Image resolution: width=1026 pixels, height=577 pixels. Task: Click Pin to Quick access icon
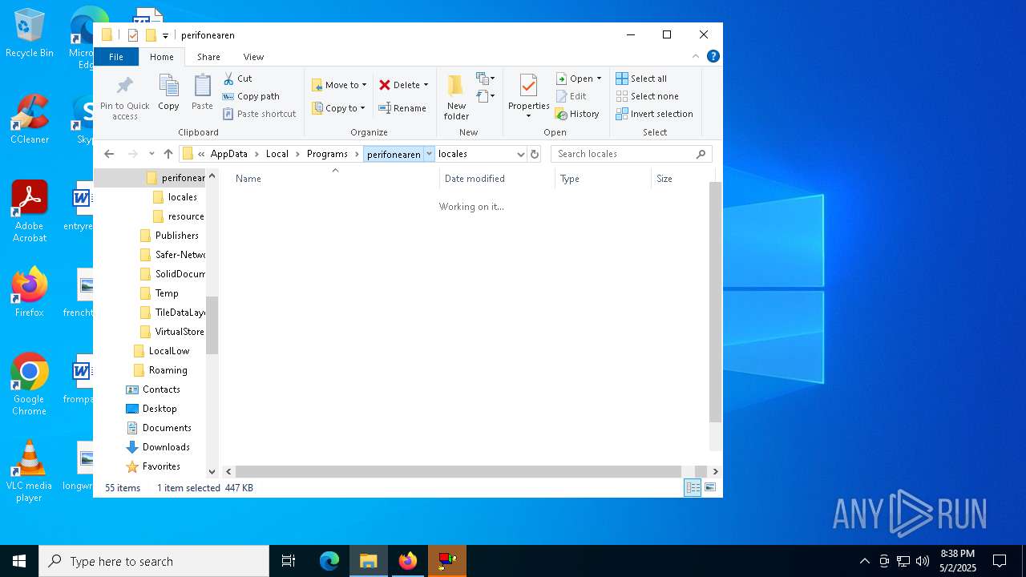124,98
